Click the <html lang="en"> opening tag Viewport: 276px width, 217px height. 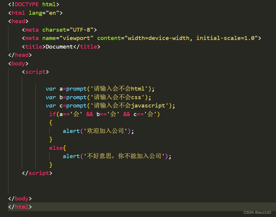pyautogui.click(x=35, y=13)
